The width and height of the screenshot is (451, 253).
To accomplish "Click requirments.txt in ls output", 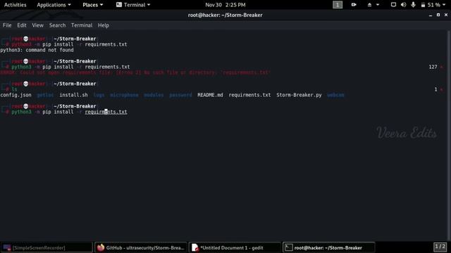I will coord(249,95).
